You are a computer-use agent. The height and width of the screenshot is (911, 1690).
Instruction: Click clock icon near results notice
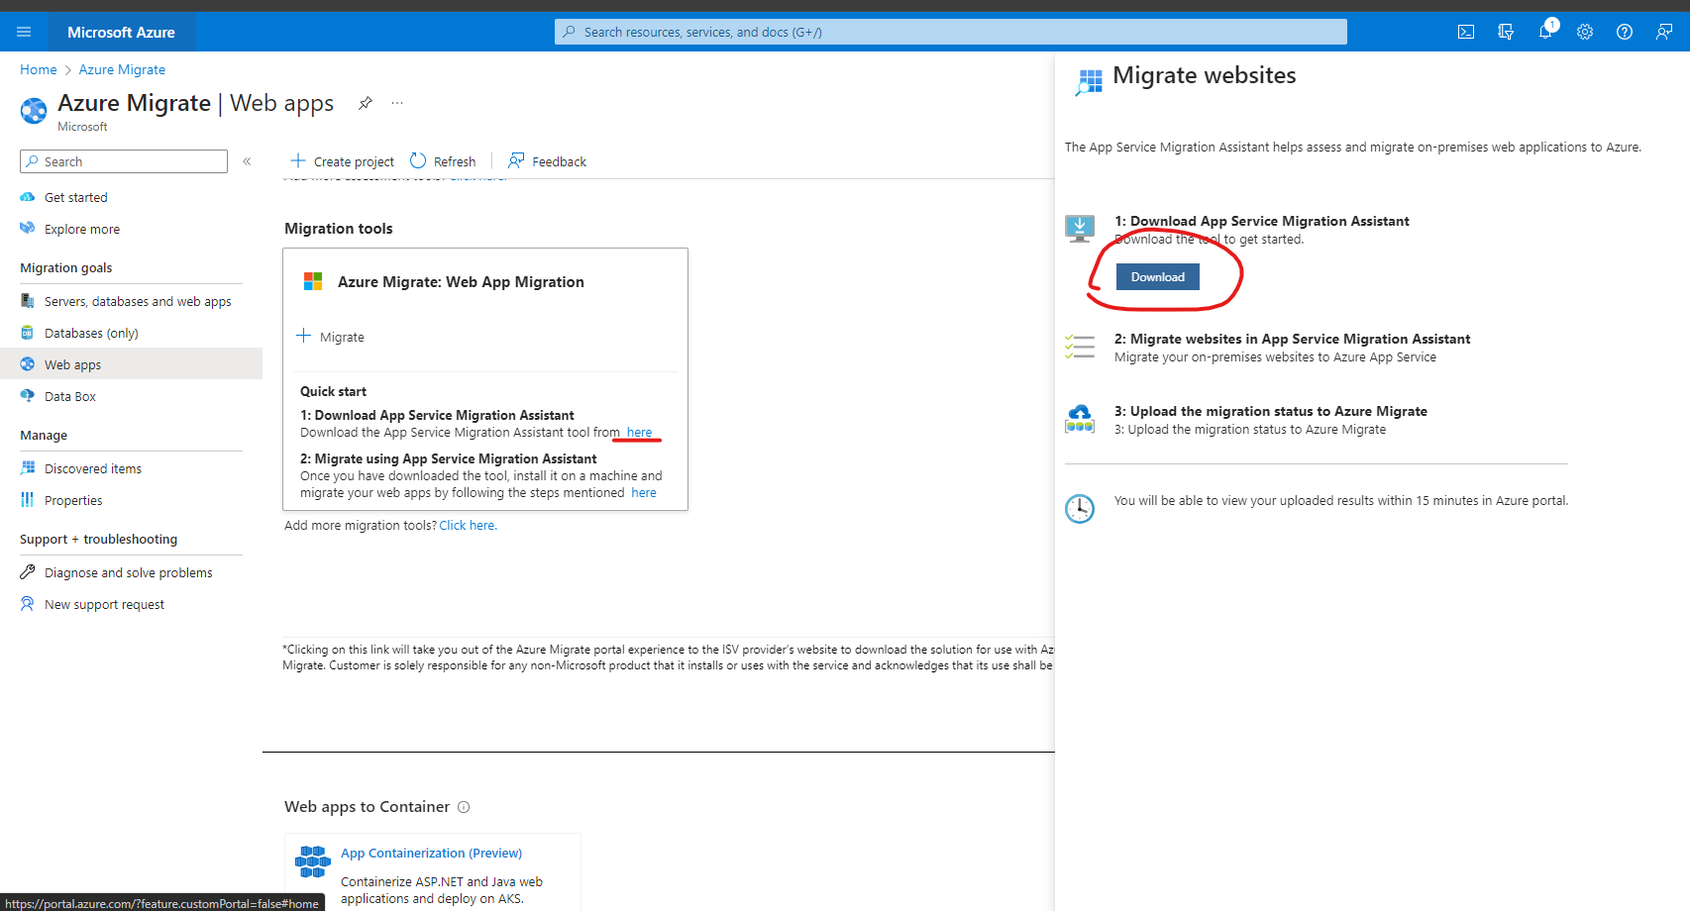[1080, 509]
